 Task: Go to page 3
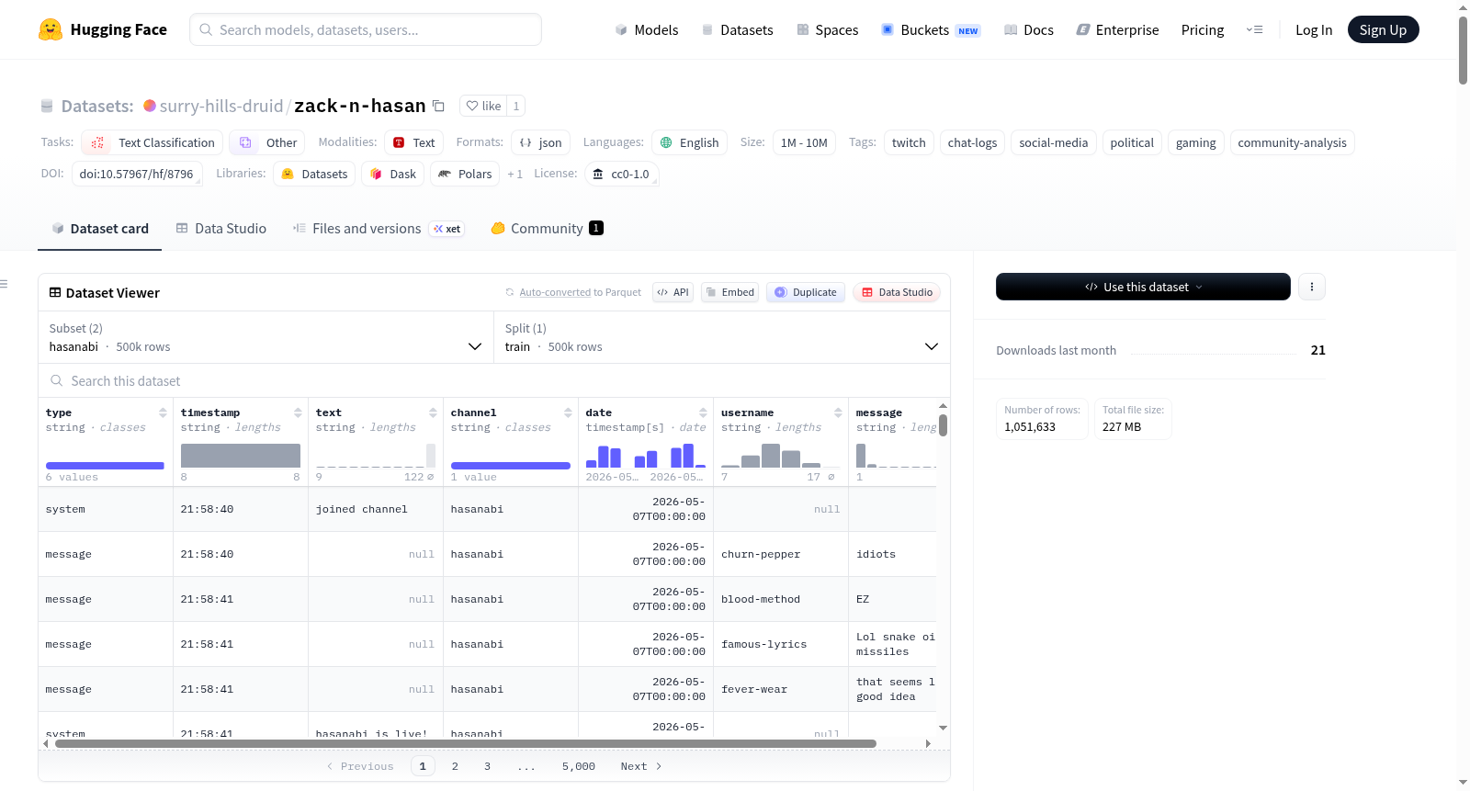point(487,766)
